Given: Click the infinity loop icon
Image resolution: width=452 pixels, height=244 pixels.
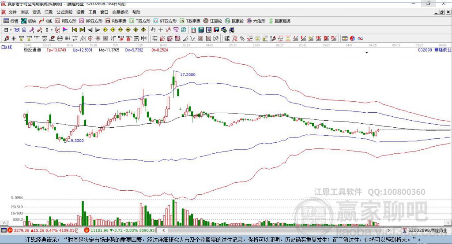Looking at the screenshot, I should tap(360, 39).
